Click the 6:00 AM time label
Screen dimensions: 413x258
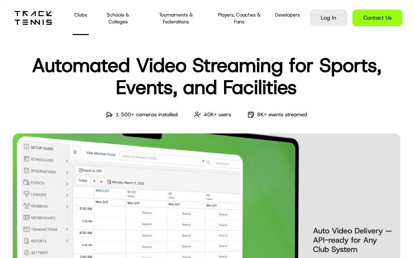point(86,233)
